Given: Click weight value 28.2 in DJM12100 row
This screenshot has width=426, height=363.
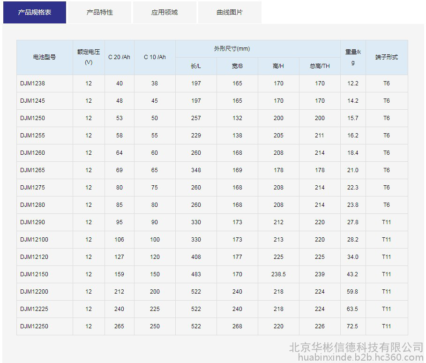Looking at the screenshot, I should [352, 240].
